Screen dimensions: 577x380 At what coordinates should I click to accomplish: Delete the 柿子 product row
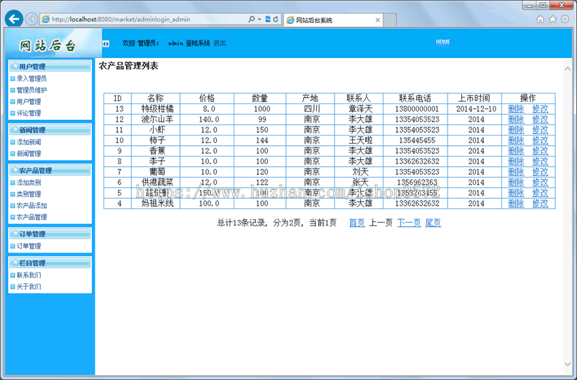[x=516, y=140]
